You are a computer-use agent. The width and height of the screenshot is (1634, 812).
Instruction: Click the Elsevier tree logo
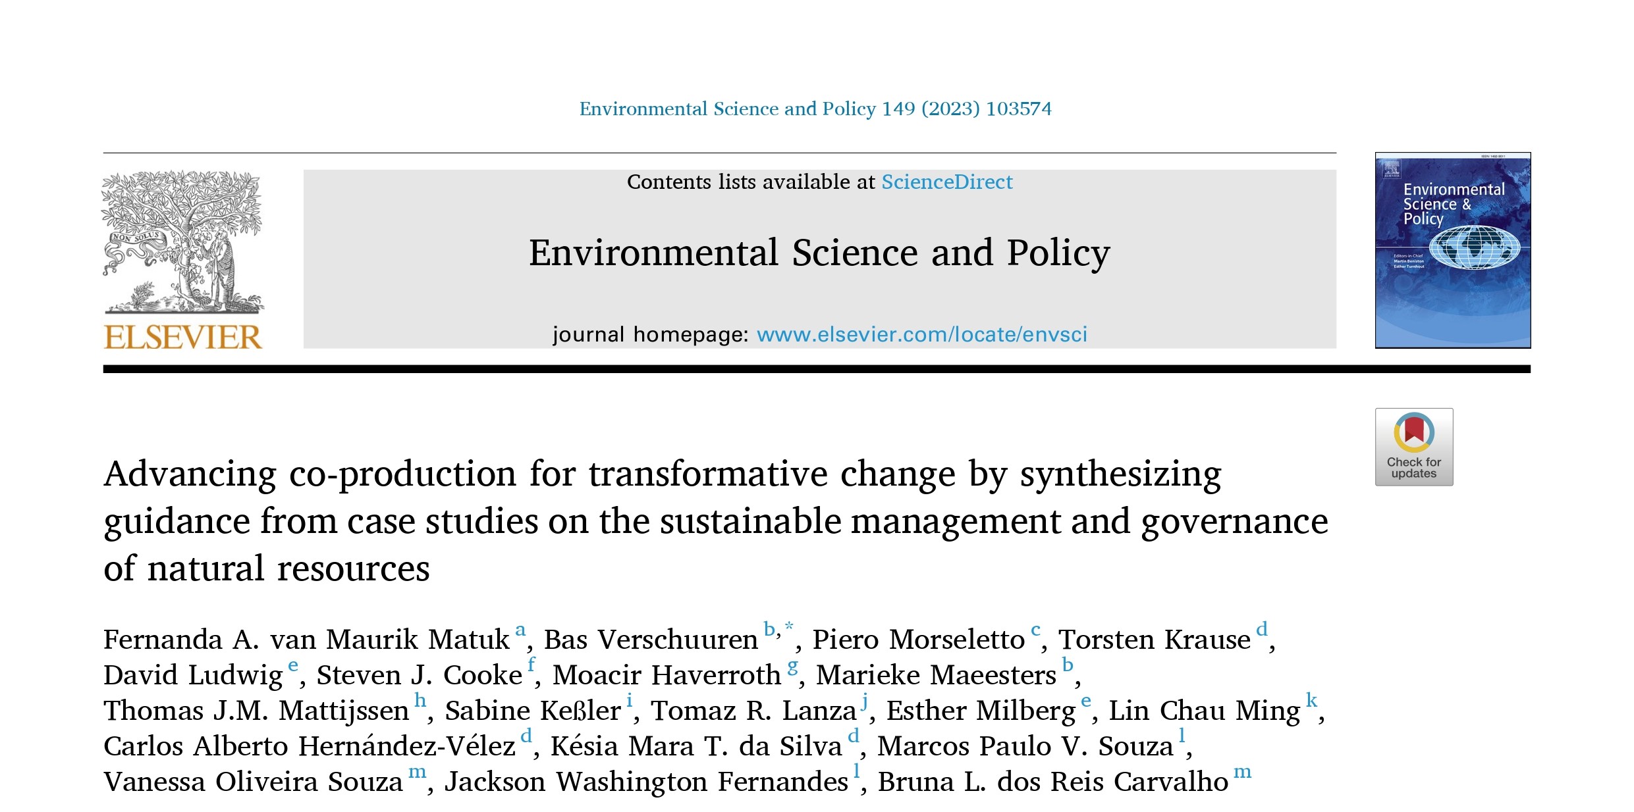point(182,242)
